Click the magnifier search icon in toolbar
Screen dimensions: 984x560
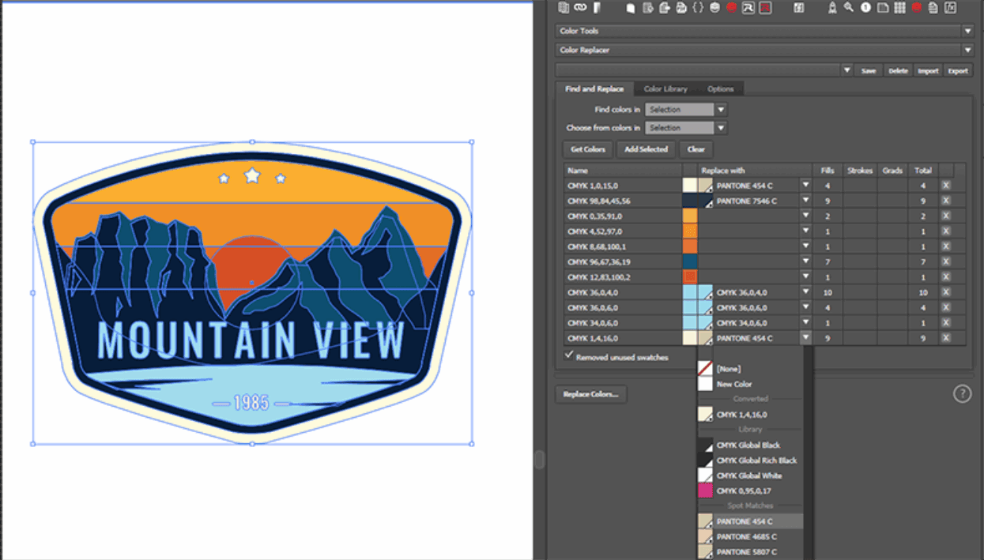coord(849,8)
